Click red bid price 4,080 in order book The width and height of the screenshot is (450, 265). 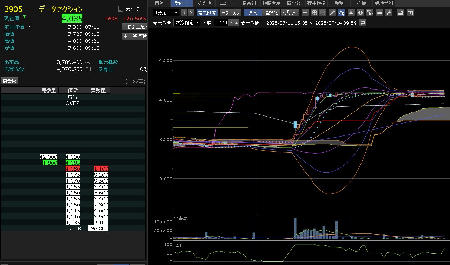(73, 168)
